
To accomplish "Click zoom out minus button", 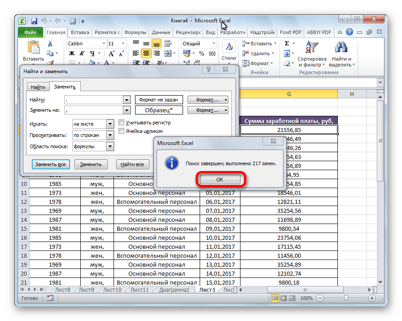I will (x=320, y=298).
